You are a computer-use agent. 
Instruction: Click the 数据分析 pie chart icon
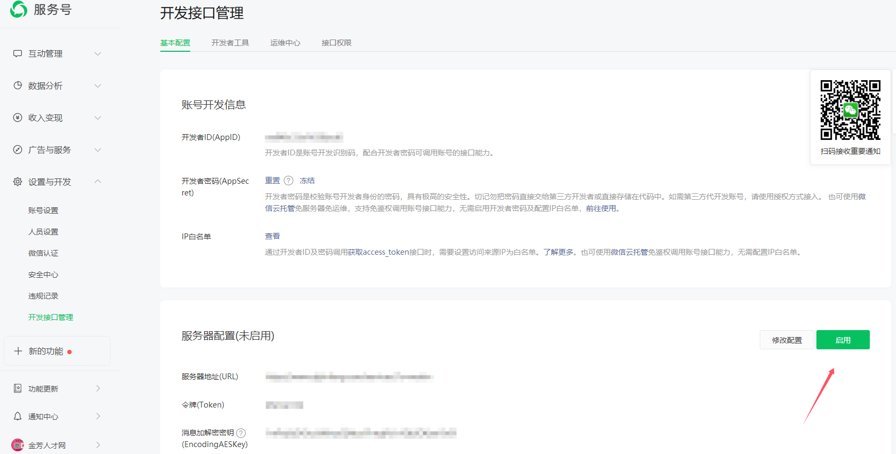pyautogui.click(x=18, y=85)
